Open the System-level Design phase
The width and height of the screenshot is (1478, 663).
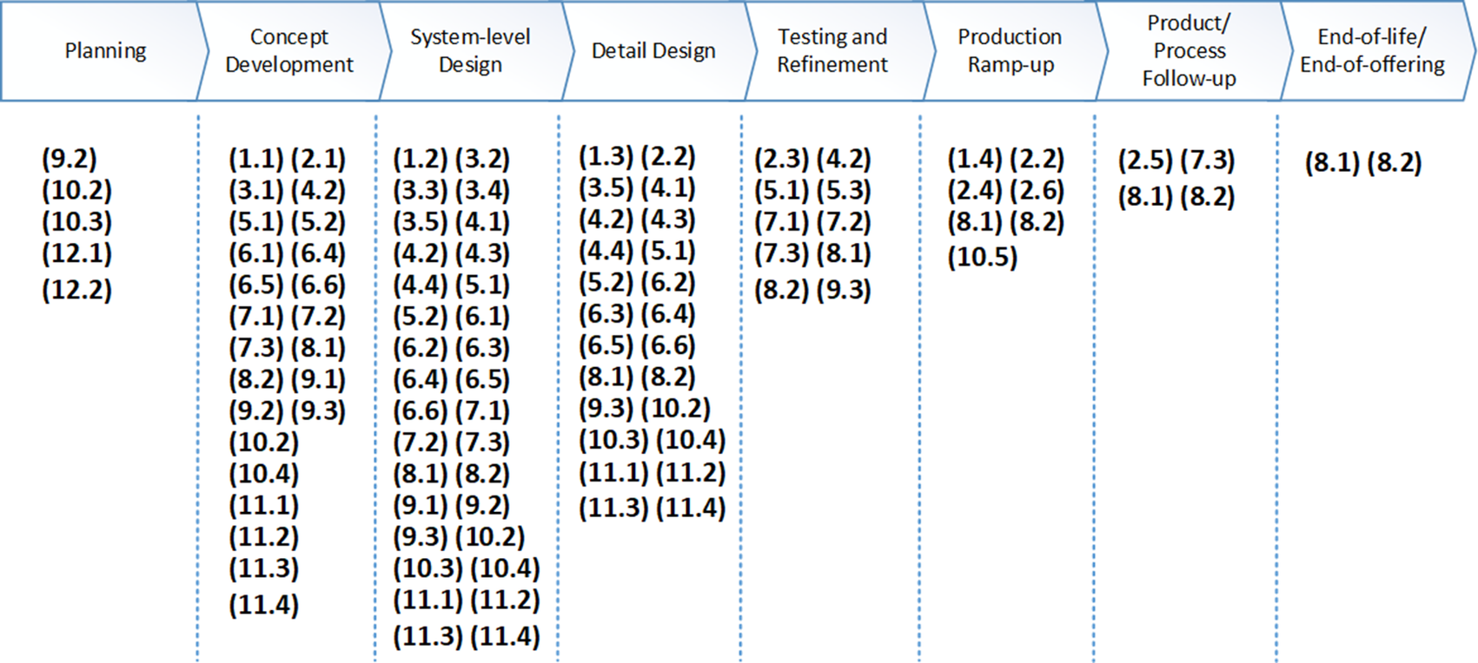pyautogui.click(x=470, y=51)
